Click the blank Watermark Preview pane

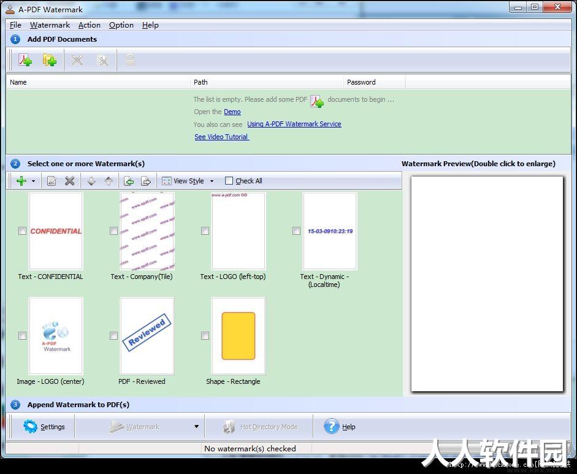[x=487, y=284]
